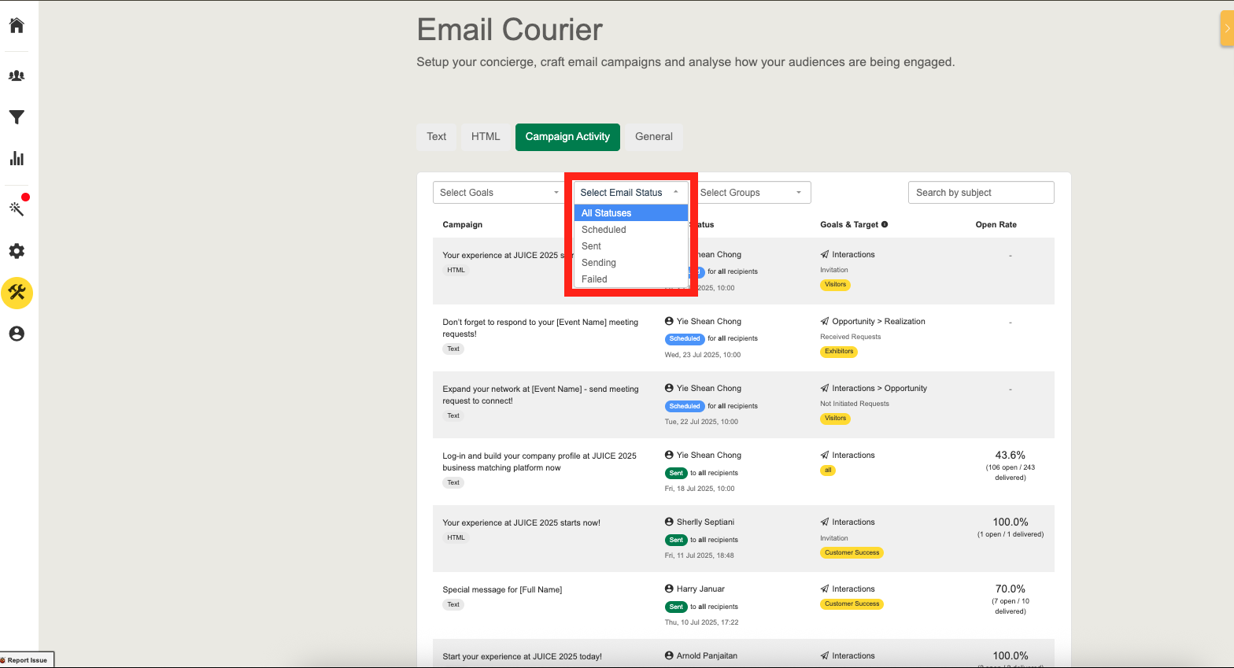The image size is (1234, 668).
Task: Click the Campaign column header
Action: pyautogui.click(x=463, y=225)
